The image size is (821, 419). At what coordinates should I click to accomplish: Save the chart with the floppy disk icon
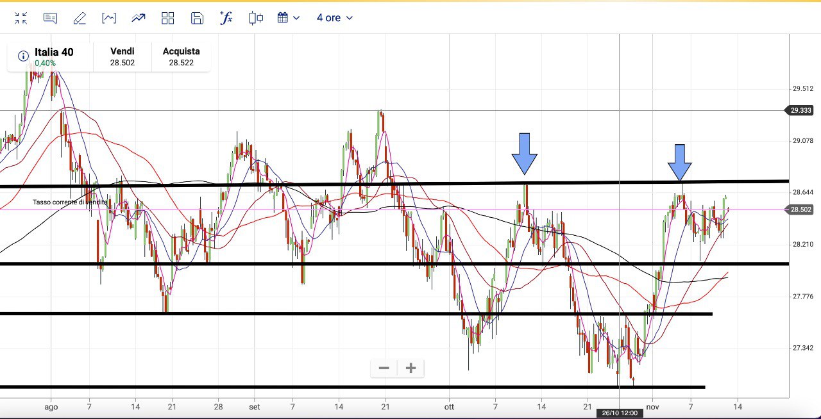[x=197, y=18]
